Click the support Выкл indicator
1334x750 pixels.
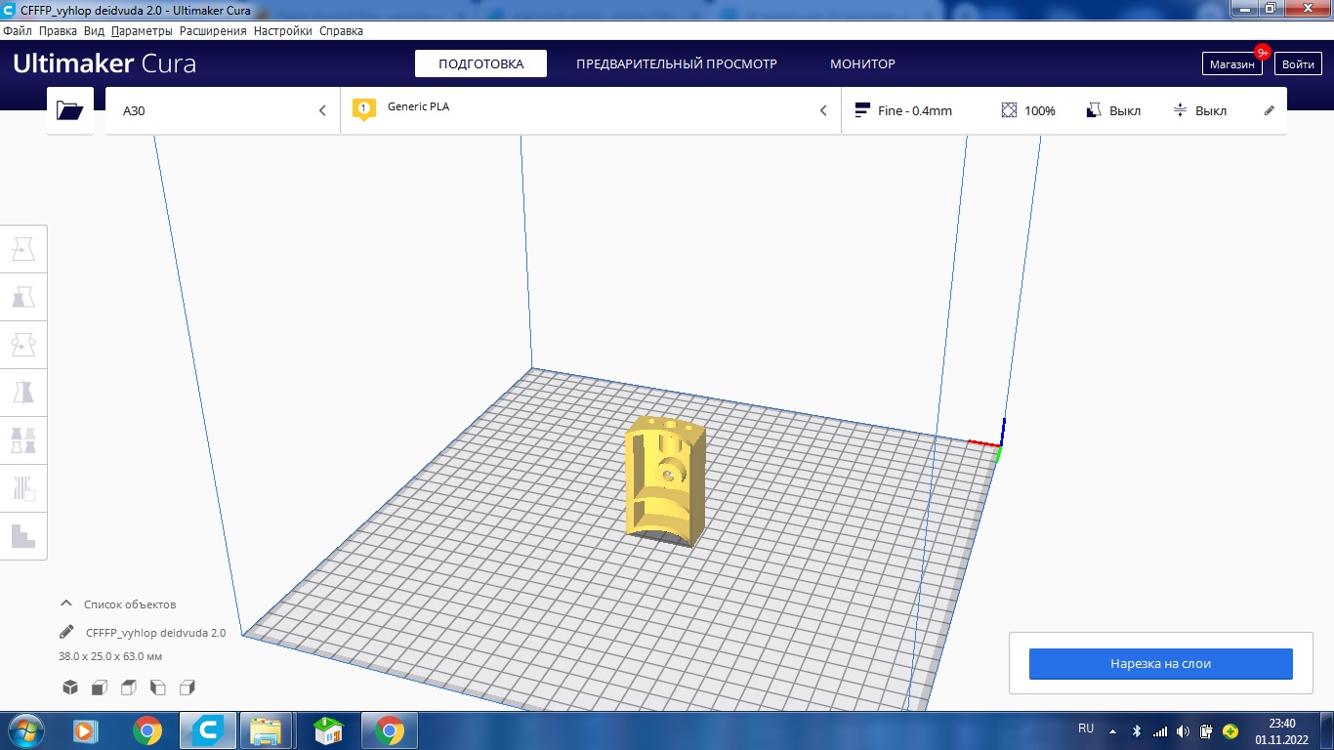click(x=1113, y=110)
